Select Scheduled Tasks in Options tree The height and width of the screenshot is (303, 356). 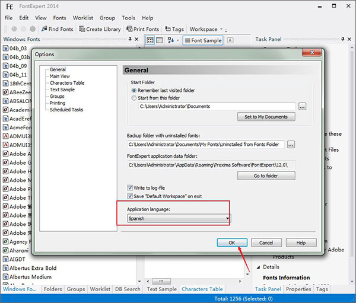[x=66, y=110]
